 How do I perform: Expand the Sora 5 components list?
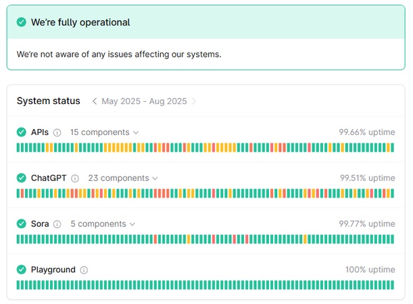click(103, 224)
